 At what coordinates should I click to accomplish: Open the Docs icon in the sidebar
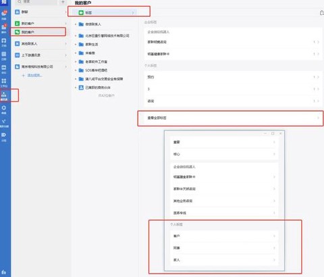pos(4,42)
